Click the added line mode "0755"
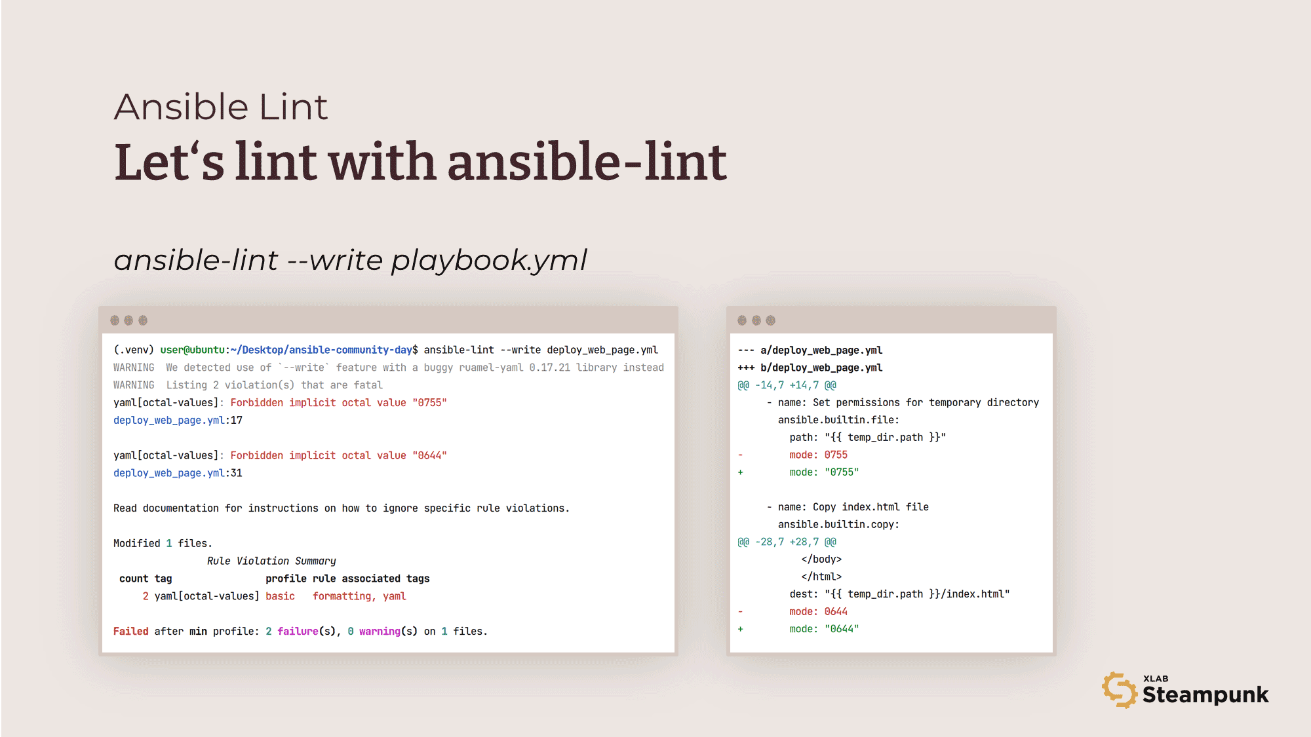 pyautogui.click(x=823, y=472)
